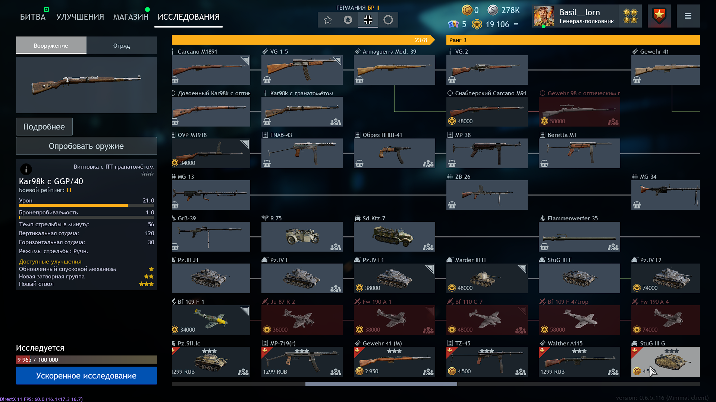
Task: Select the circled star faction icon
Action: (348, 20)
